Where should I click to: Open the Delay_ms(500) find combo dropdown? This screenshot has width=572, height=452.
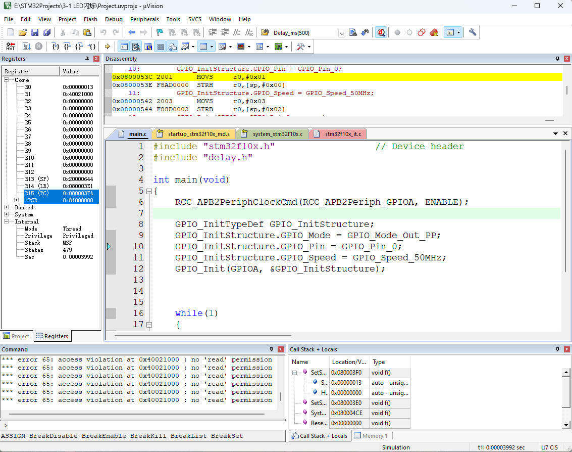[342, 33]
